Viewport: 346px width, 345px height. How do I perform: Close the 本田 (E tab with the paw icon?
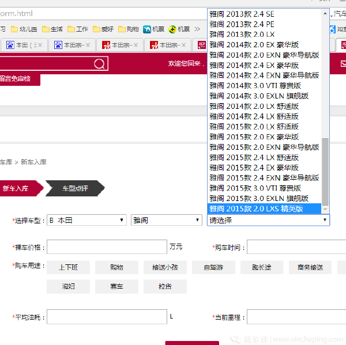[x=40, y=45]
